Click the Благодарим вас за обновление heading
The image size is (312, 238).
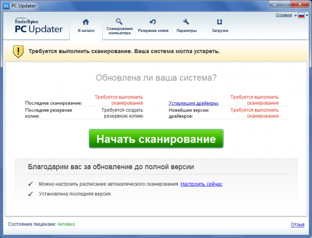click(111, 167)
